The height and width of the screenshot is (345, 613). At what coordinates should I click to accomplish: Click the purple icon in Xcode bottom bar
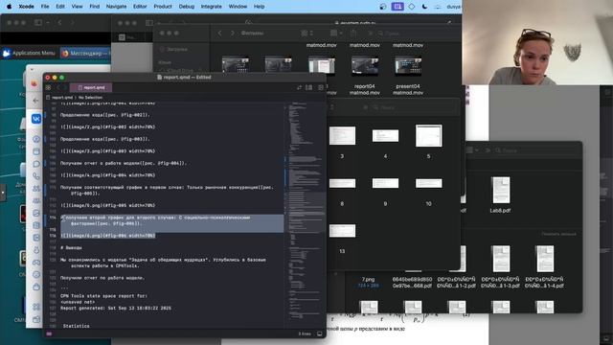pyautogui.click(x=49, y=333)
